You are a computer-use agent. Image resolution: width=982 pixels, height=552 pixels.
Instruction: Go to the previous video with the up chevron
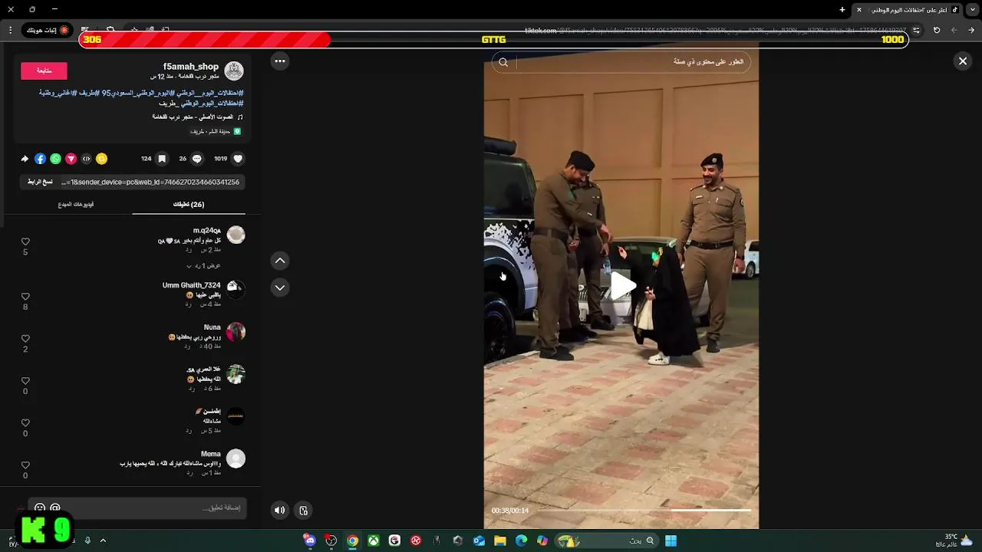coord(280,261)
